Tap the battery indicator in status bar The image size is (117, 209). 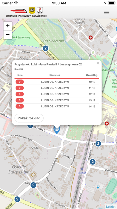click(x=112, y=3)
